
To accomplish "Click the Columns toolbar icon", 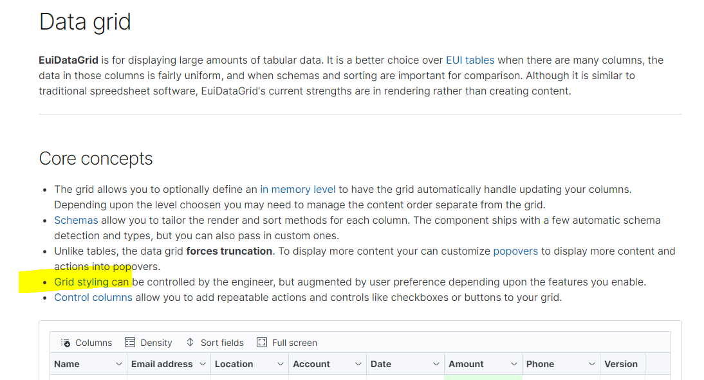I will (x=66, y=342).
